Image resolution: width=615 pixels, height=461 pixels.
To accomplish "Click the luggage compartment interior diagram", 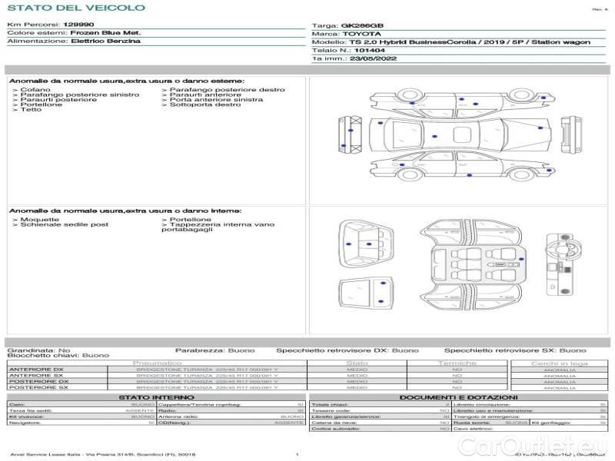I will [x=366, y=244].
